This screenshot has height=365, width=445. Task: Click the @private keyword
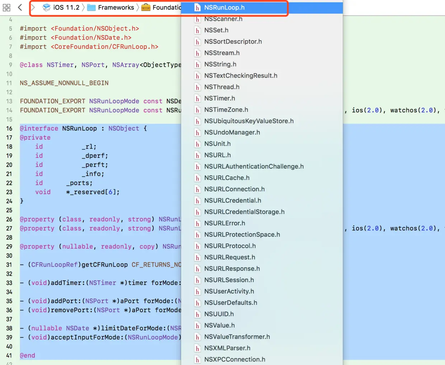[35, 138]
